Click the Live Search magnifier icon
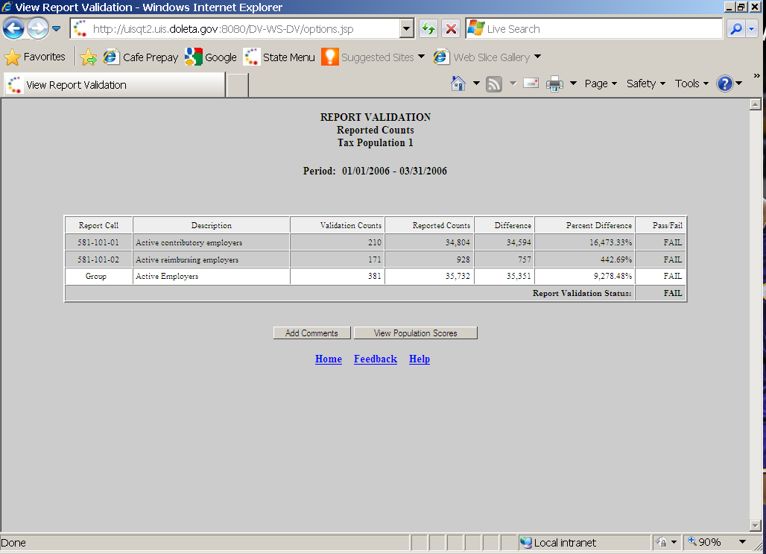Viewport: 766px width, 554px height. [735, 29]
